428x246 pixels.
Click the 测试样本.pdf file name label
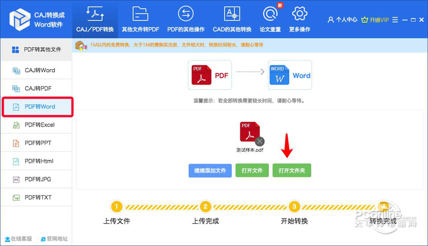click(x=249, y=150)
